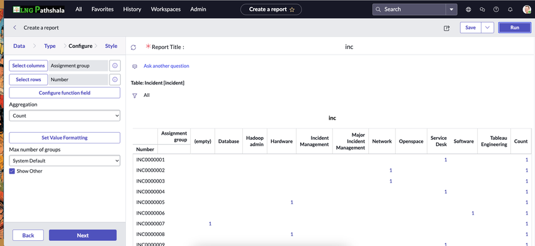Click the info icon next to Assignment group
This screenshot has width=535, height=246.
coord(115,65)
